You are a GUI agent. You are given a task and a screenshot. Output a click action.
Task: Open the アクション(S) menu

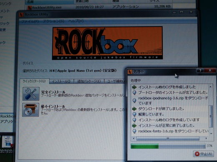pos(54,21)
